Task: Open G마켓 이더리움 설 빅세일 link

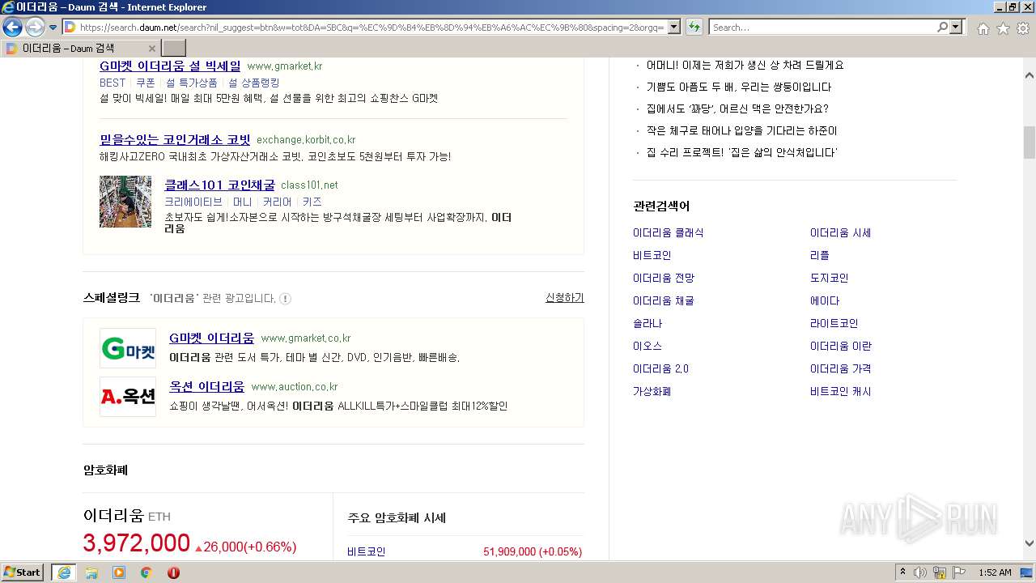Action: click(x=170, y=66)
